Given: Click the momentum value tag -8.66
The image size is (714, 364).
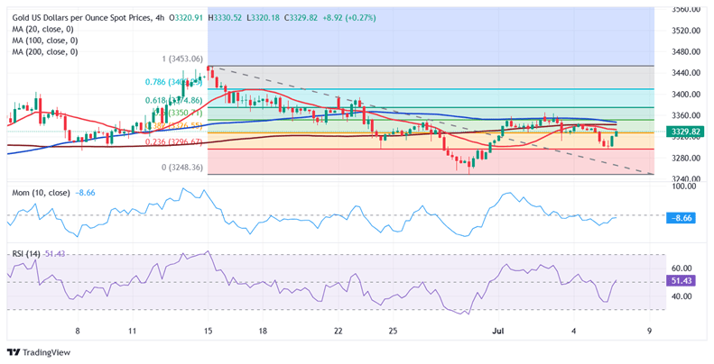Looking at the screenshot, I should pos(682,218).
